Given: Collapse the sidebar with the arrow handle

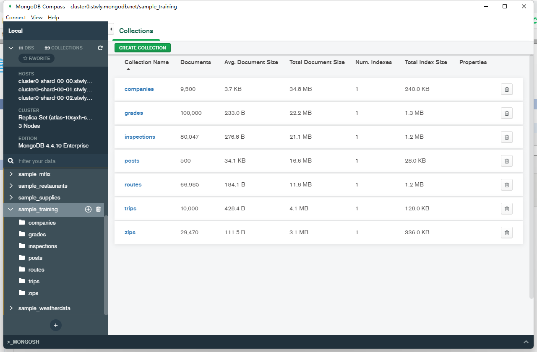Looking at the screenshot, I should pyautogui.click(x=111, y=29).
